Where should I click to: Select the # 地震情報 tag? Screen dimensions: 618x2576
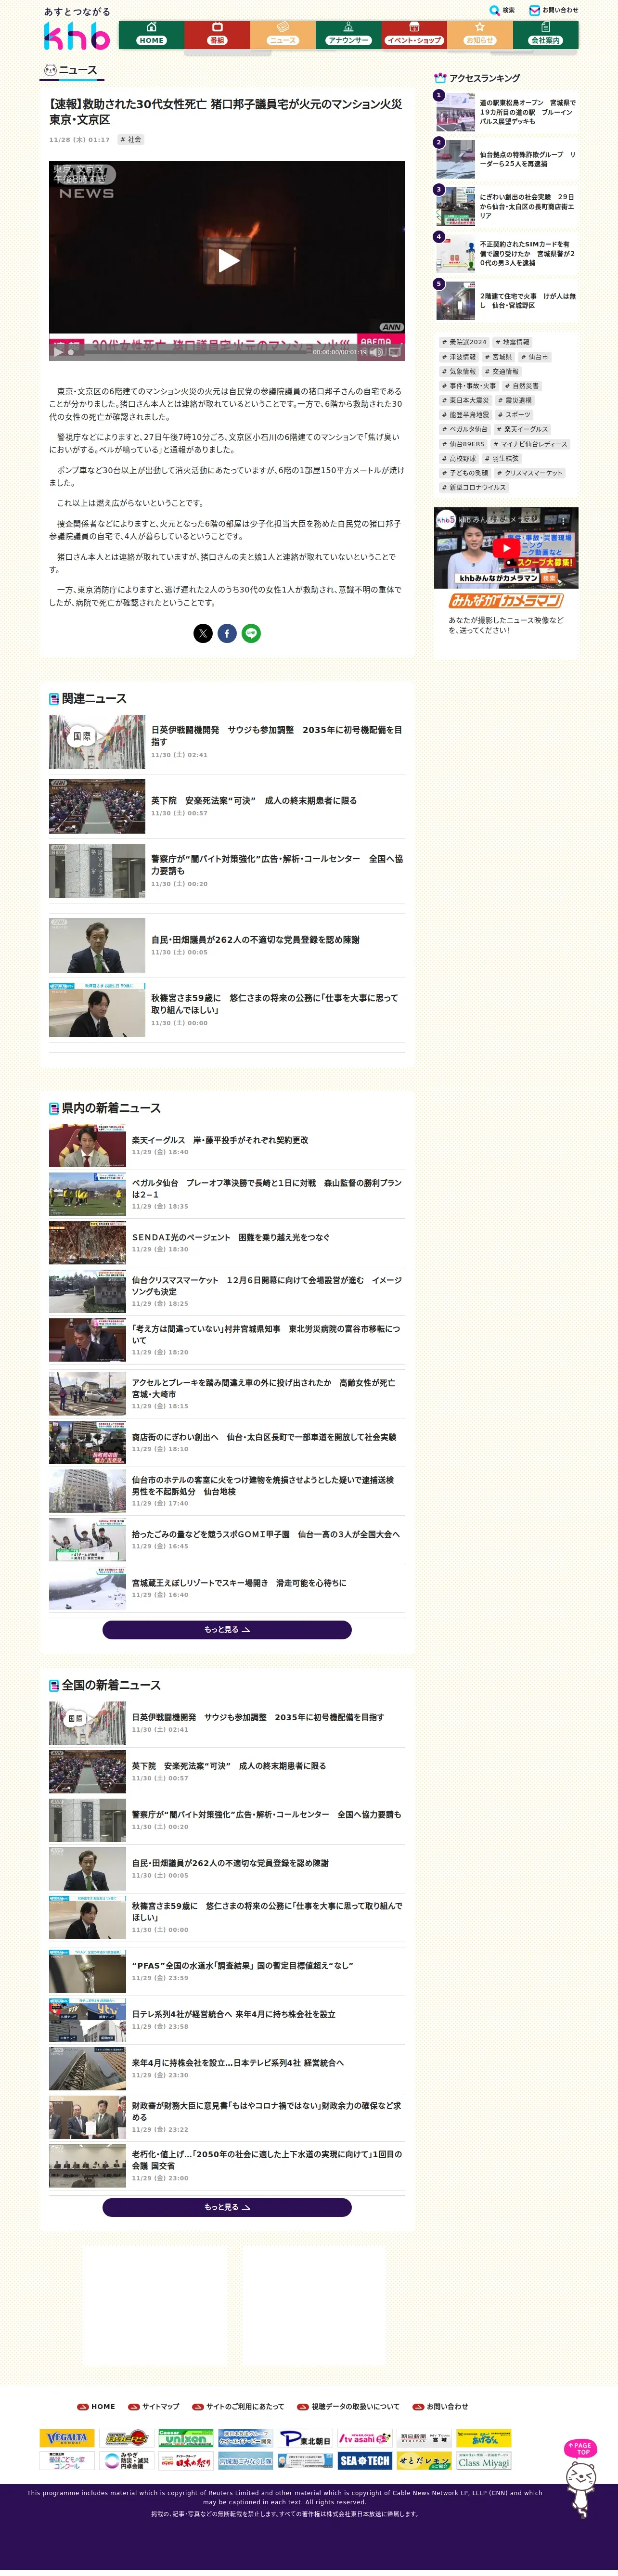[512, 342]
